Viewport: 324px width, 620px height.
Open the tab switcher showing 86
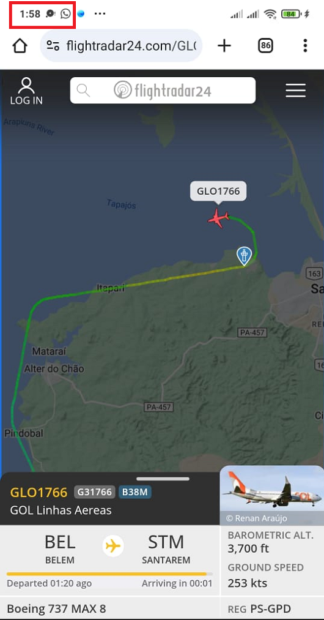[265, 46]
